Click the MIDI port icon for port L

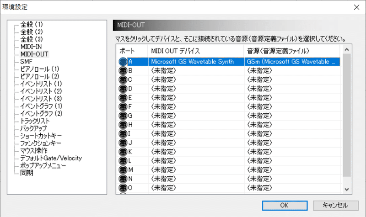pos(123,161)
